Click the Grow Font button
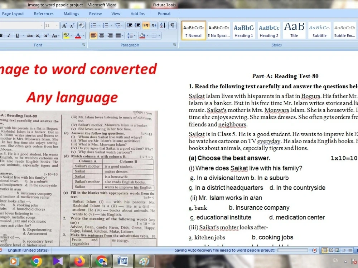The width and height of the screenshot is (358, 268). (x=64, y=25)
